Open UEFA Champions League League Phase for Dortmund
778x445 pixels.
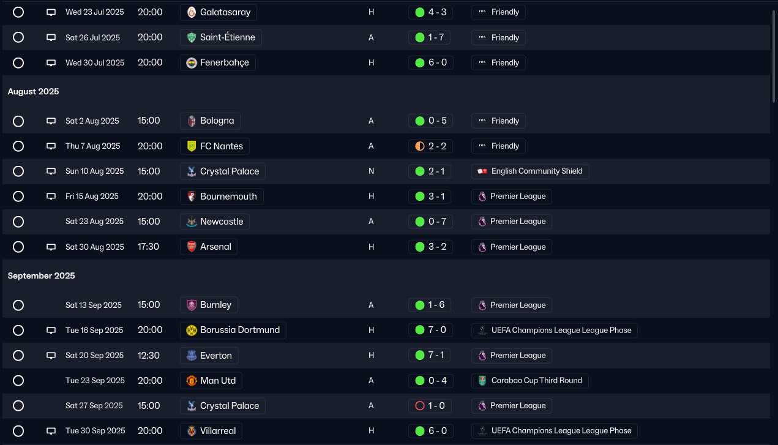(x=561, y=331)
